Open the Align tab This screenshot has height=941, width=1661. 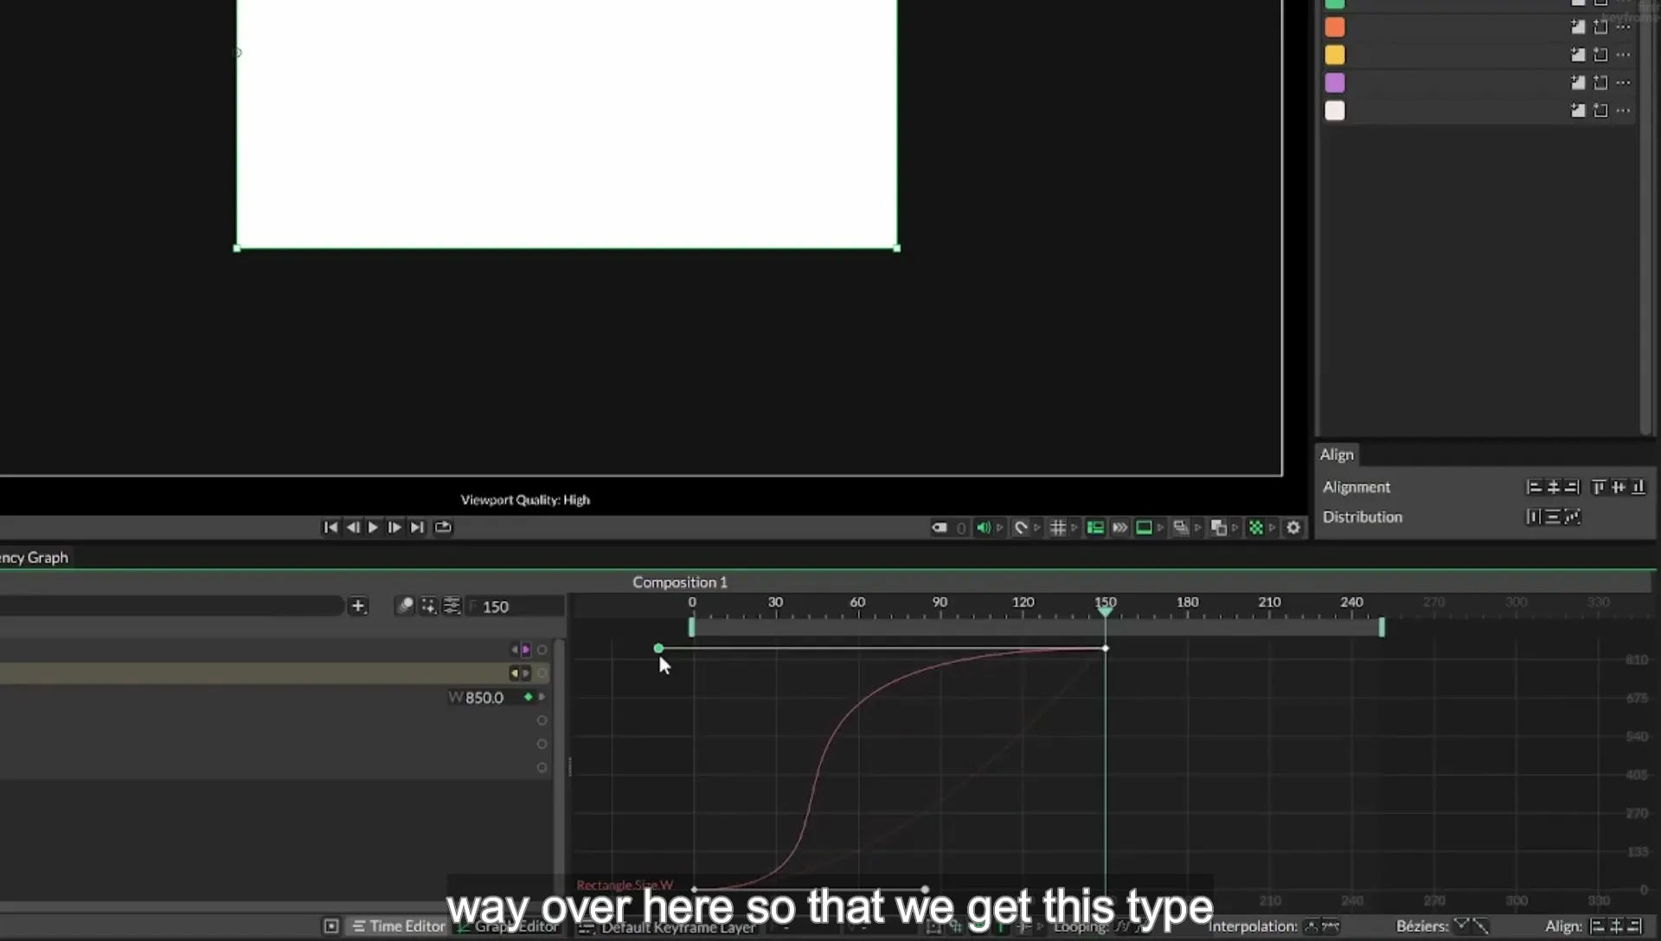pyautogui.click(x=1337, y=455)
